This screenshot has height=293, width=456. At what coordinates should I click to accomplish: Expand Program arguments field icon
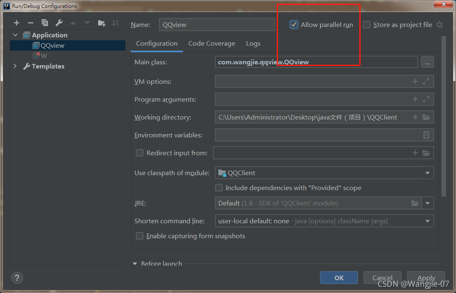[x=426, y=99]
